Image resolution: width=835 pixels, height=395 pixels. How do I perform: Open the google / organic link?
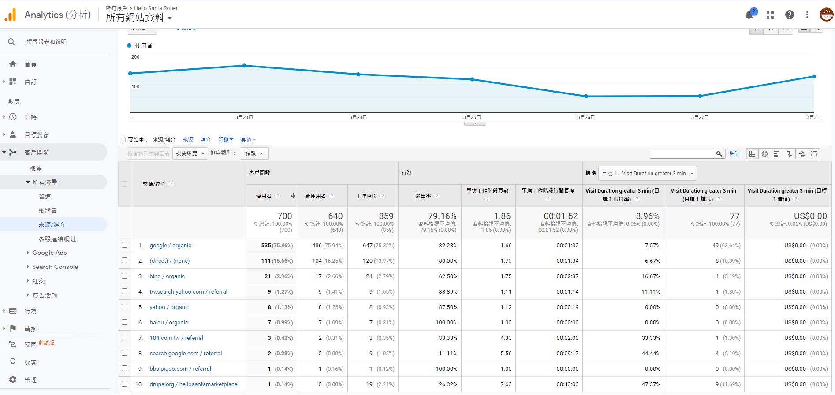click(x=170, y=246)
